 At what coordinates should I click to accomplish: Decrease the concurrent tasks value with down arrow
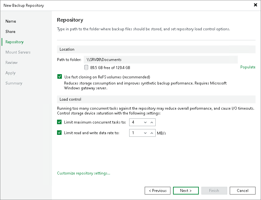pos(145,122)
